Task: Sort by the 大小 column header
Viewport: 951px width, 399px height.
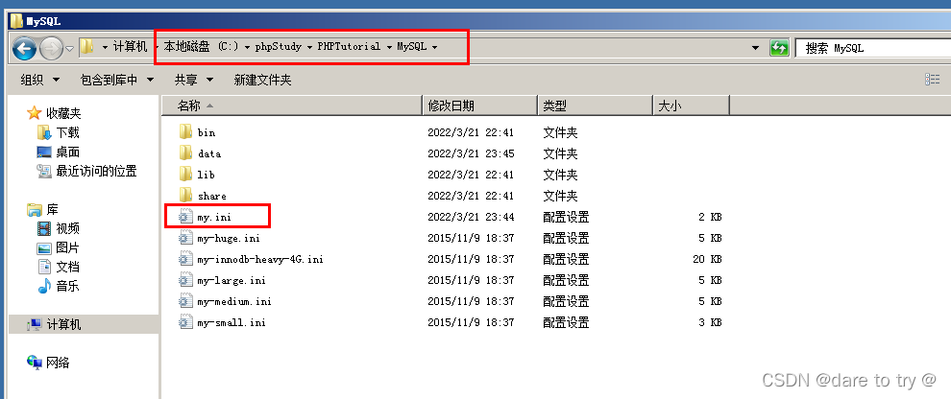Action: [692, 106]
